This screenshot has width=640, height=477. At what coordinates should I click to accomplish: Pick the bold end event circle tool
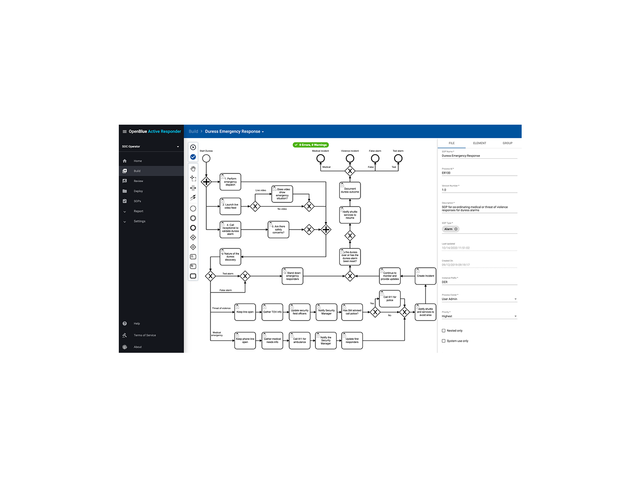click(193, 228)
